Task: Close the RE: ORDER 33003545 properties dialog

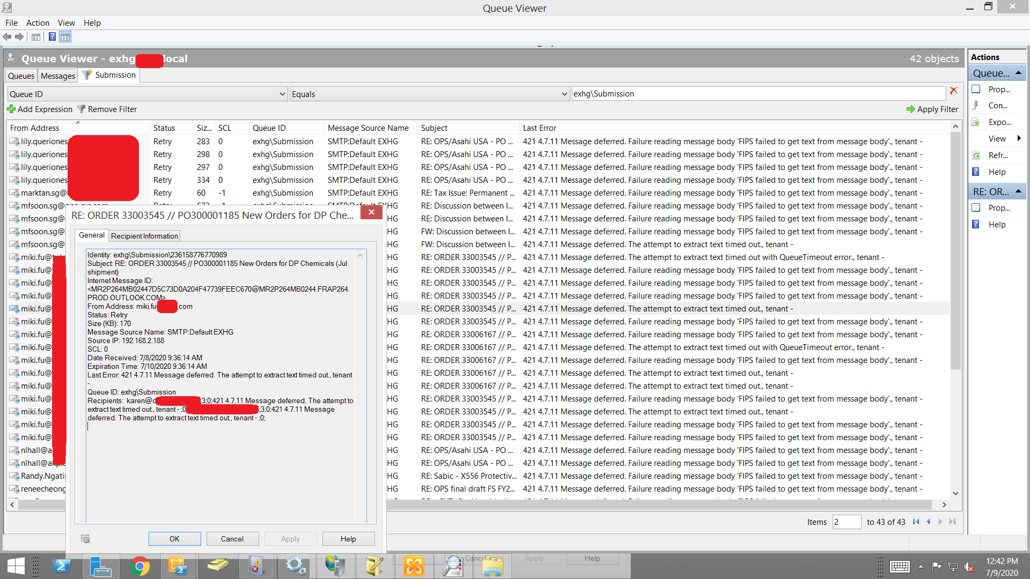Action: (371, 212)
